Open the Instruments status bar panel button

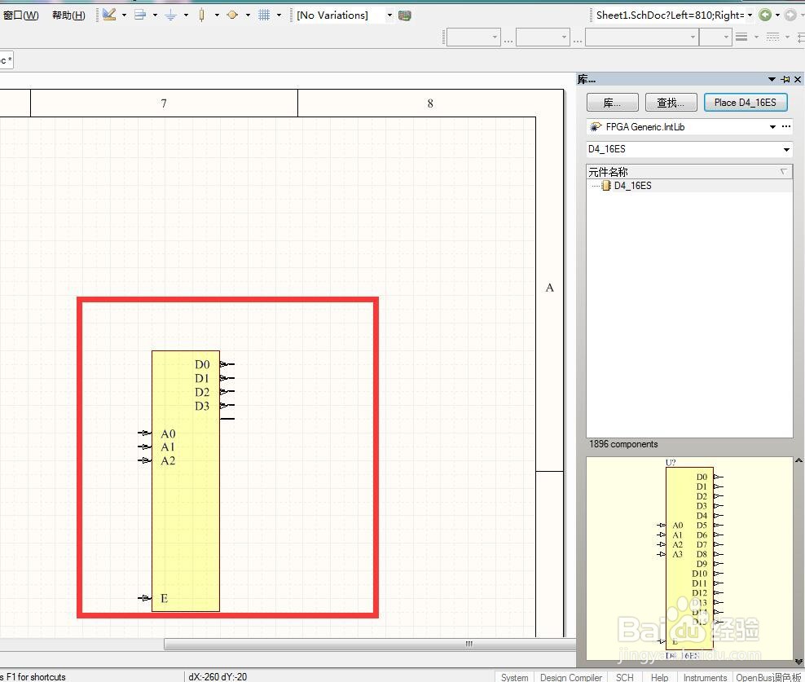click(705, 677)
